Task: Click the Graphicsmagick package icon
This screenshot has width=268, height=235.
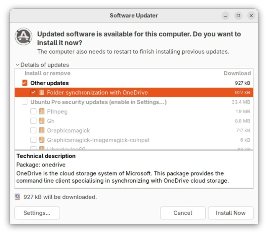Action: (x=42, y=131)
